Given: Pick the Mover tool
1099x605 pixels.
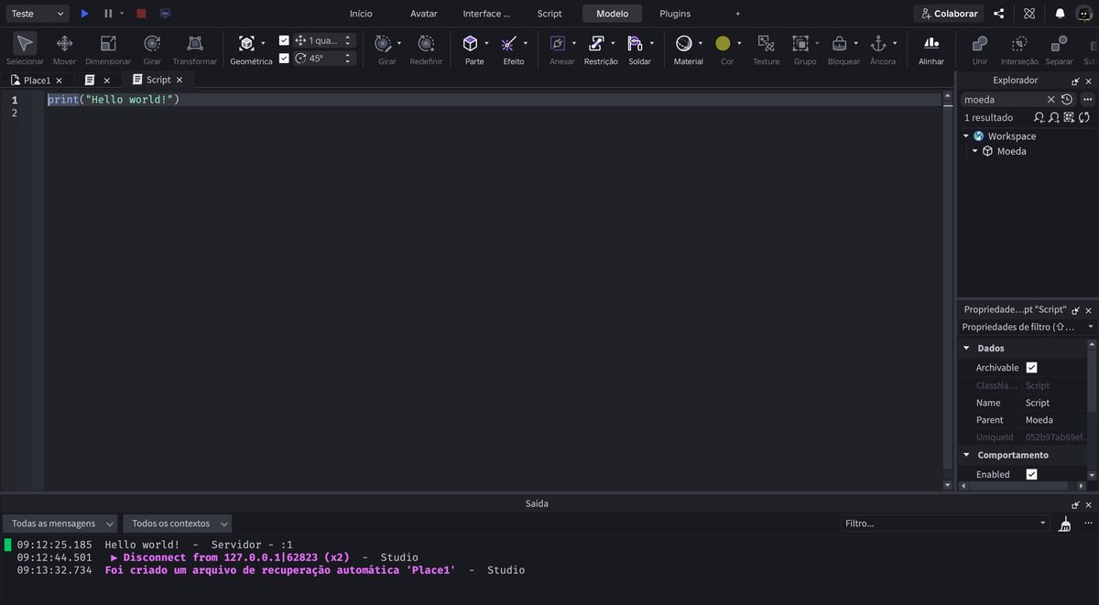Looking at the screenshot, I should pos(64,49).
